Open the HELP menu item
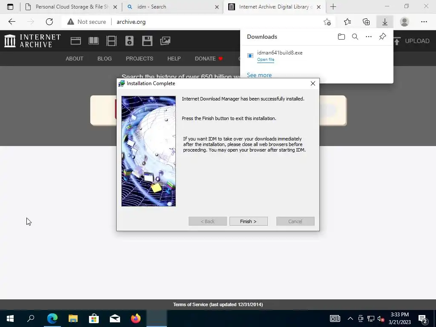The height and width of the screenshot is (327, 436). (174, 59)
